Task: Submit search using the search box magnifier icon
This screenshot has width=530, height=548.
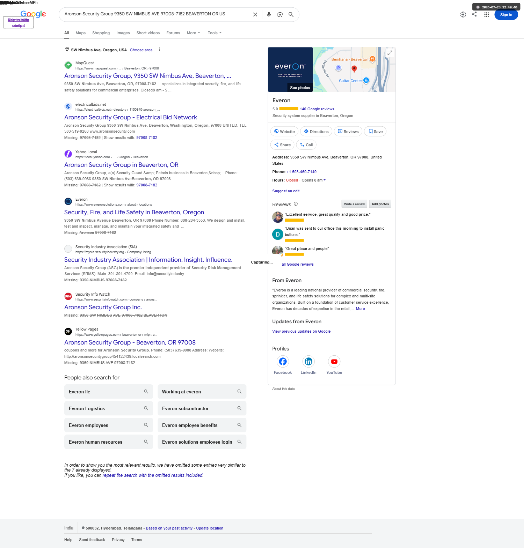Action: pos(291,15)
